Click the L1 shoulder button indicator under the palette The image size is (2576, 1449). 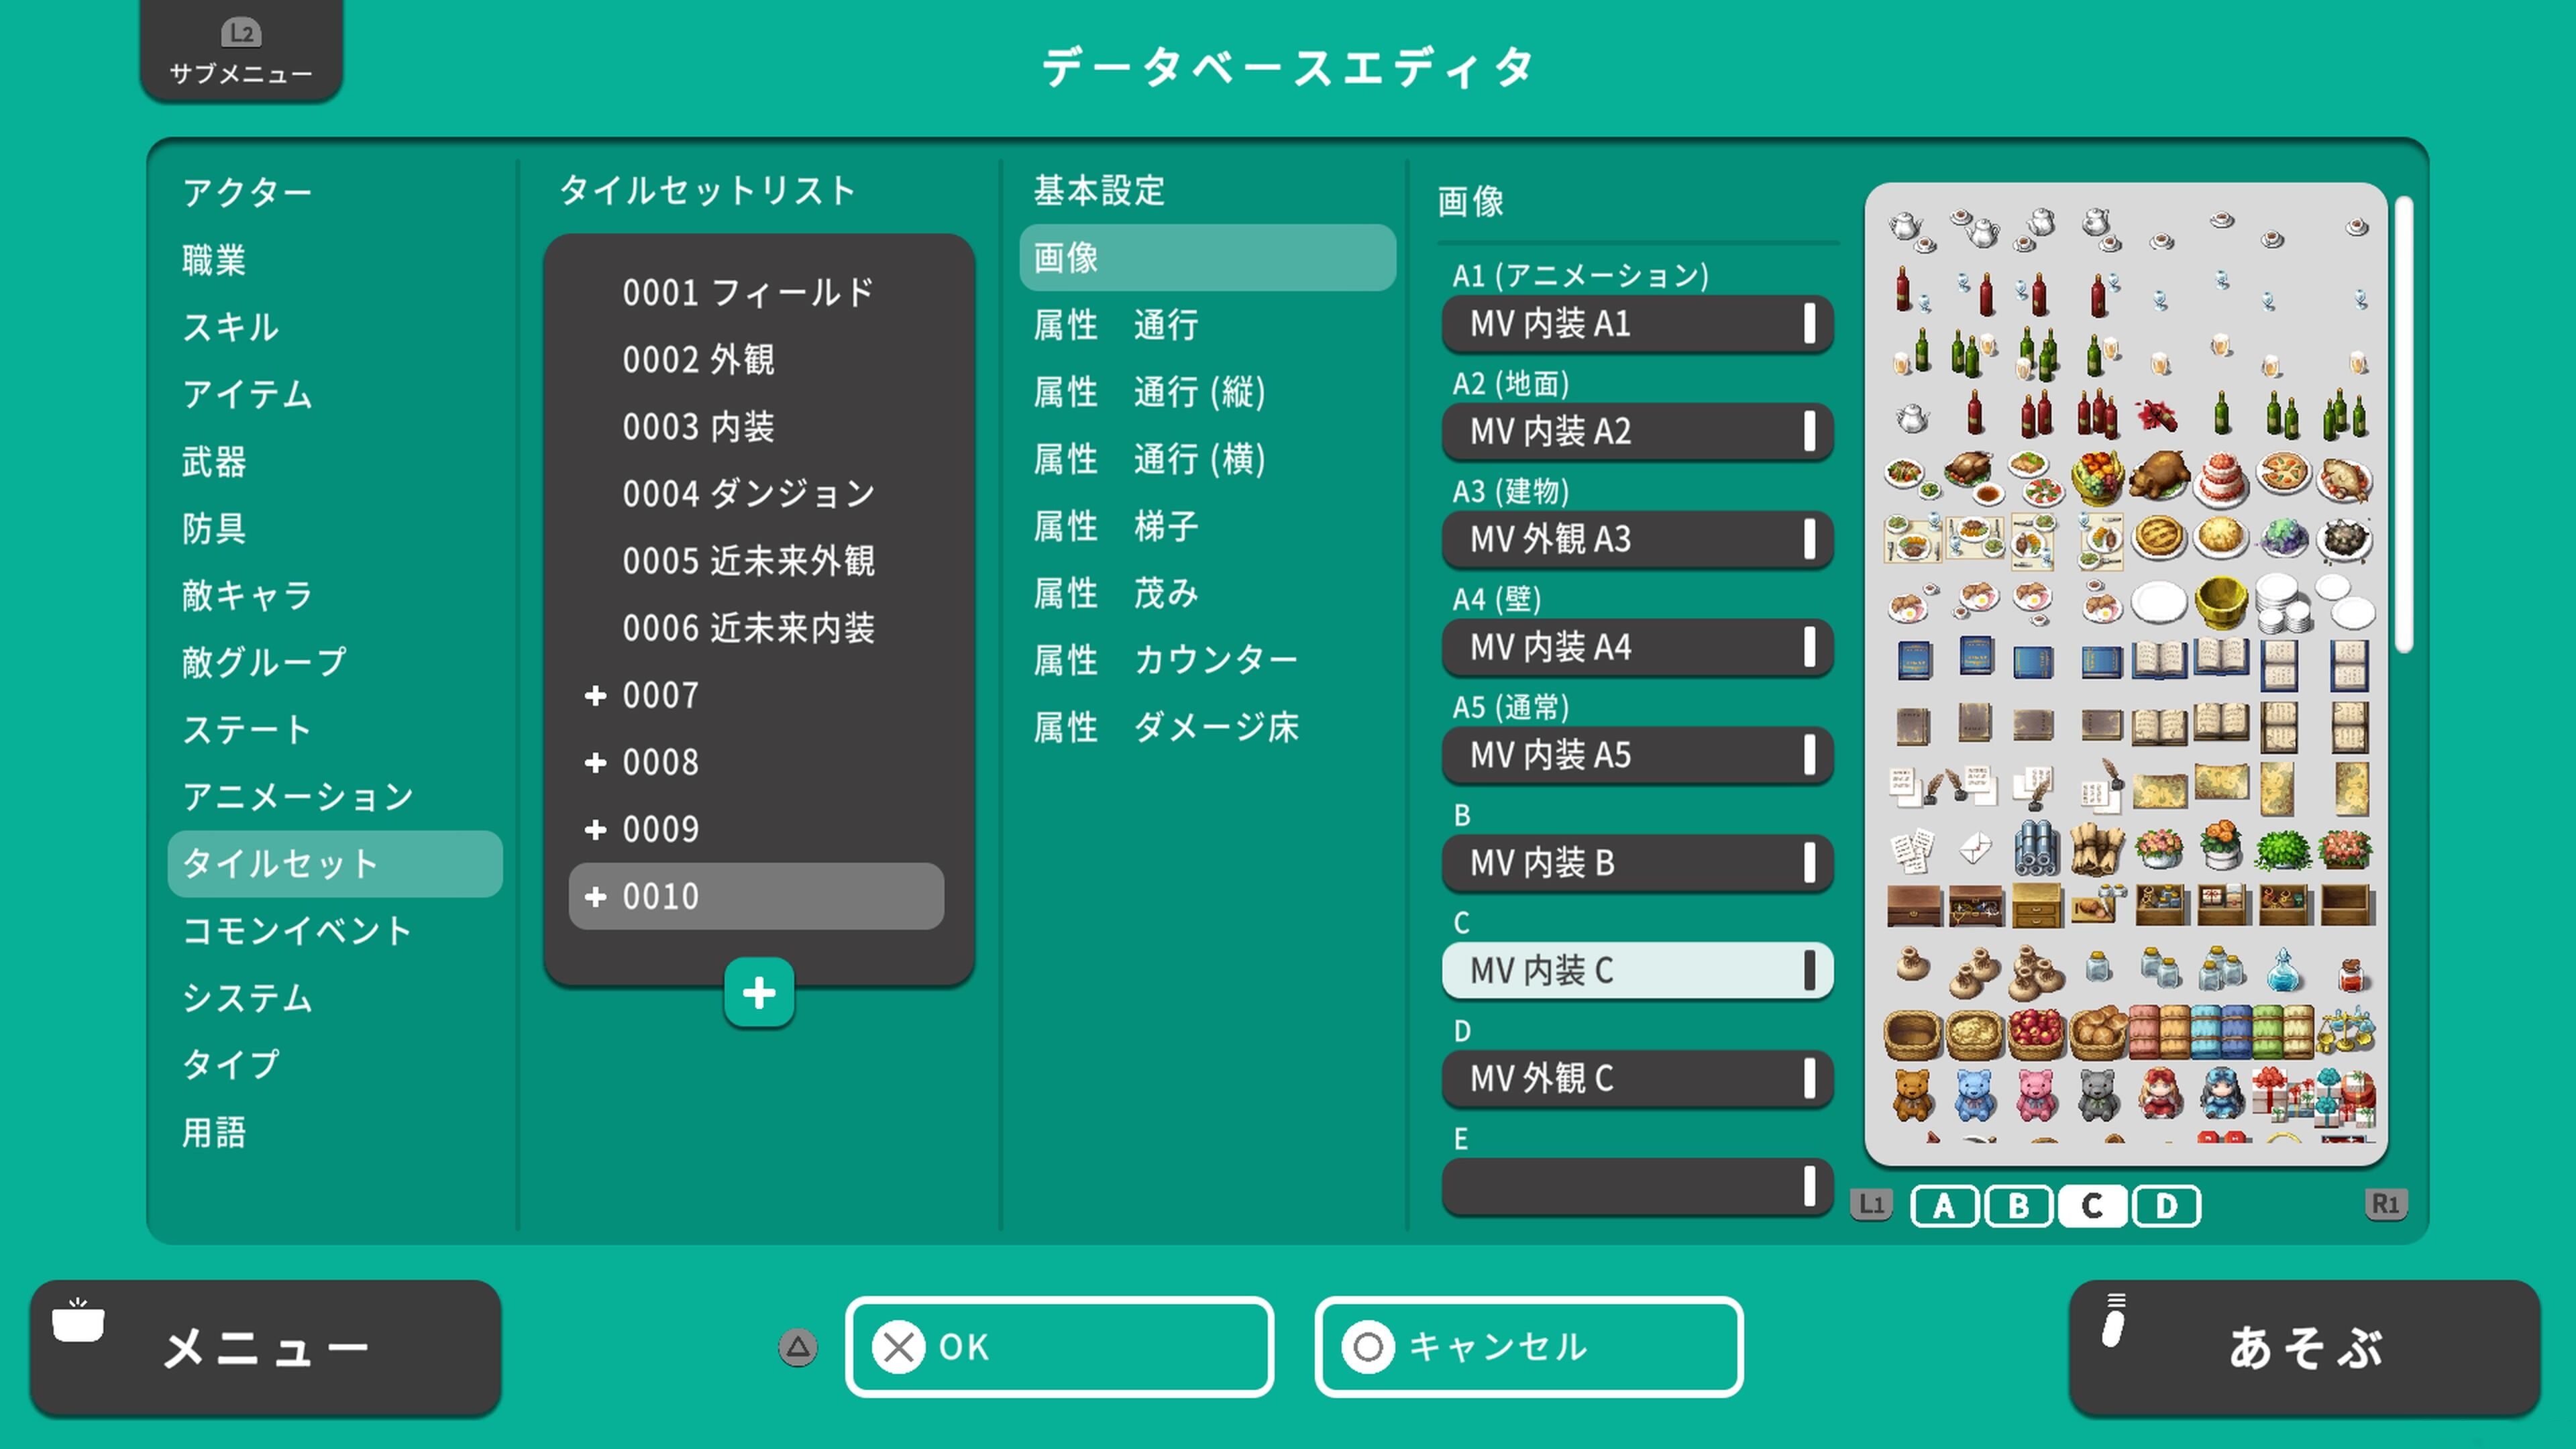click(1872, 1205)
